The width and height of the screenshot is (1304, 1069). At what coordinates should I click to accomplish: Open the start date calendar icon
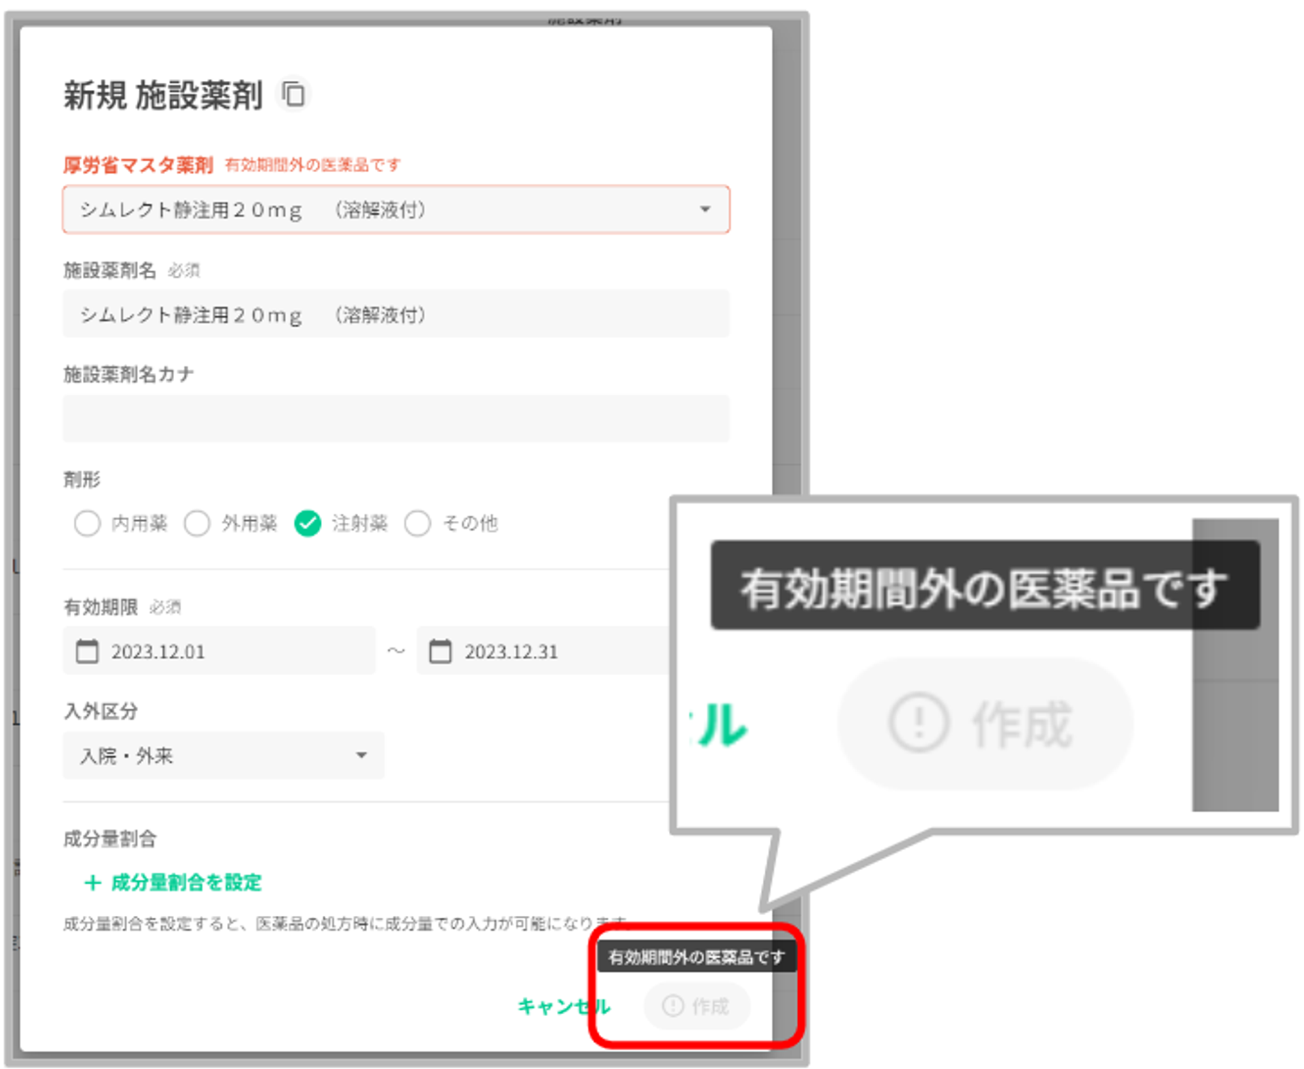point(87,651)
